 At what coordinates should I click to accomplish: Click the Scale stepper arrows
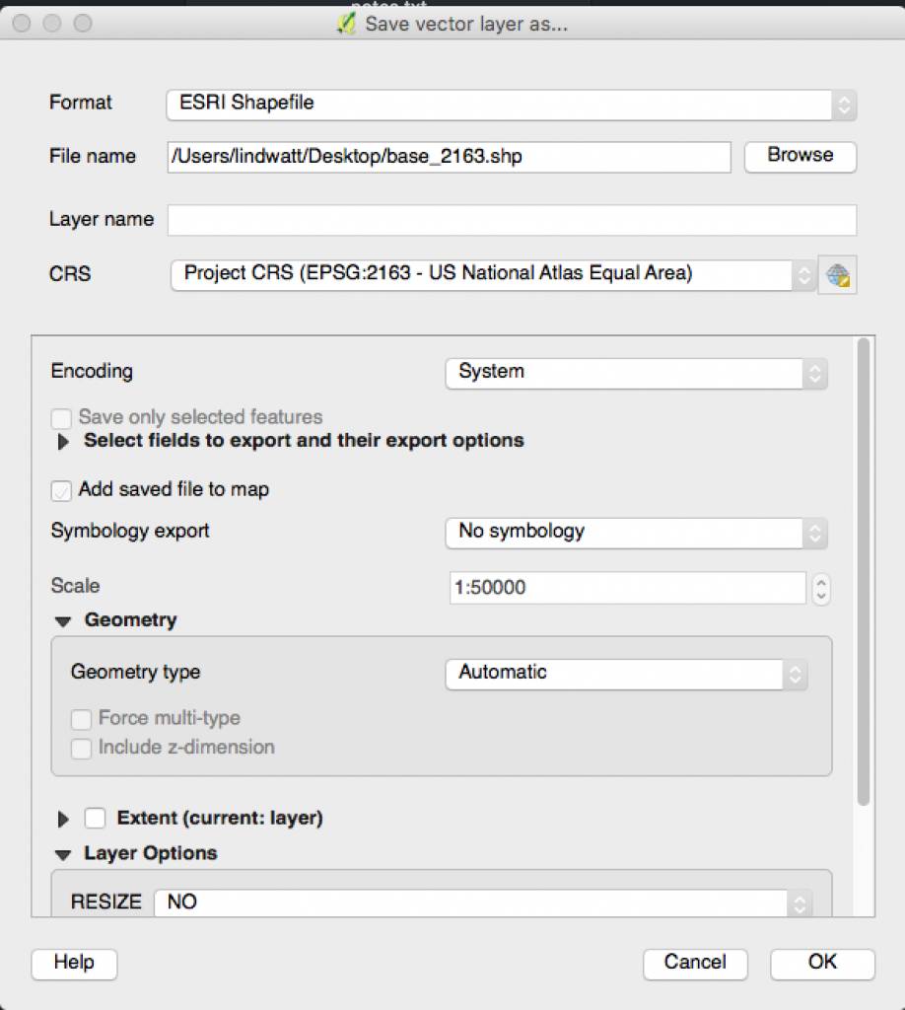coord(820,589)
